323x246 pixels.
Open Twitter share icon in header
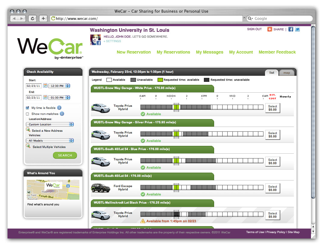[297, 29]
